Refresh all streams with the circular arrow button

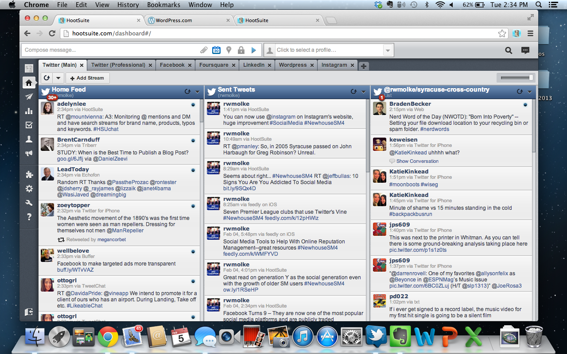click(x=47, y=78)
